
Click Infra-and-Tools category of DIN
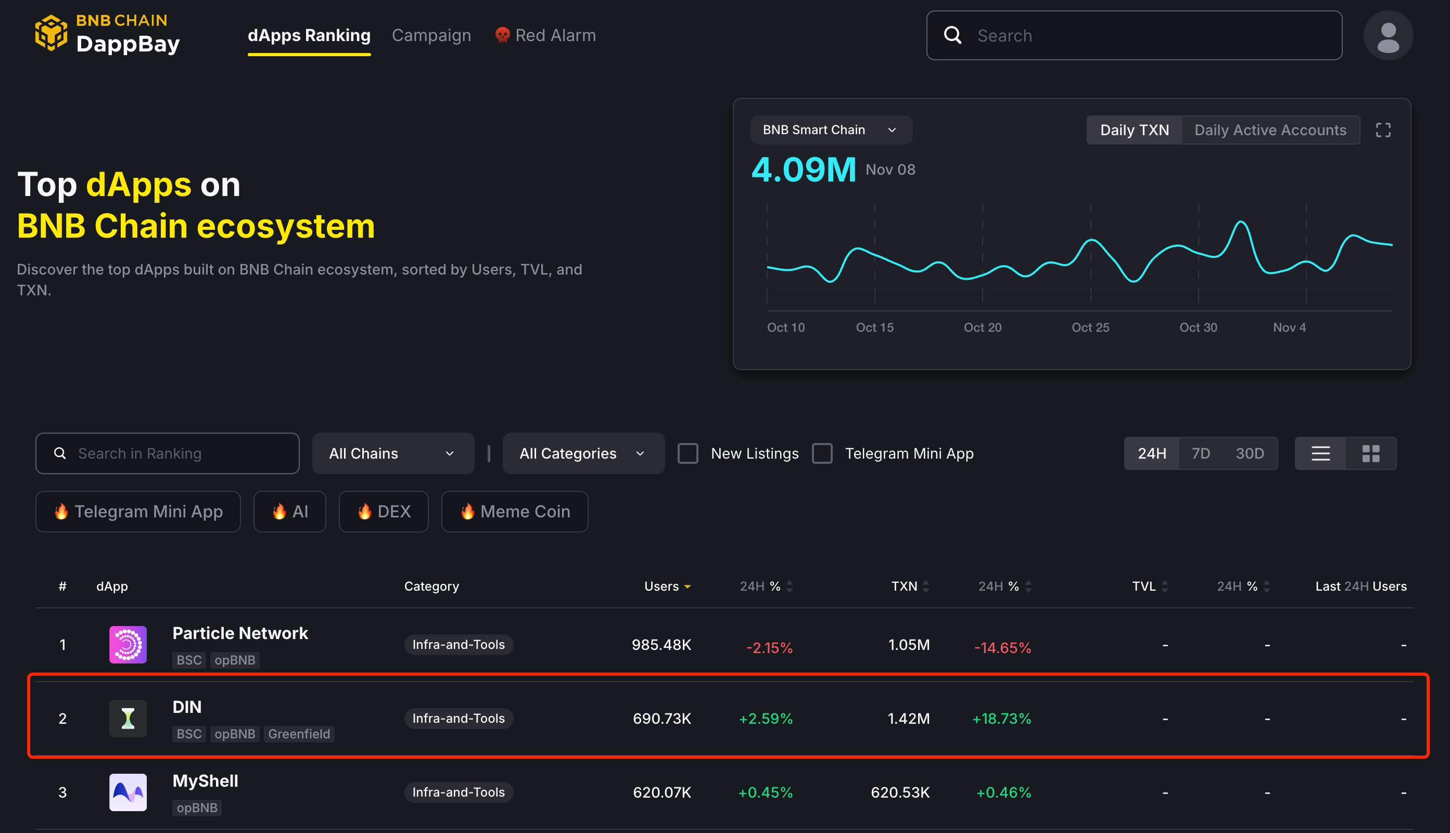pyautogui.click(x=458, y=719)
